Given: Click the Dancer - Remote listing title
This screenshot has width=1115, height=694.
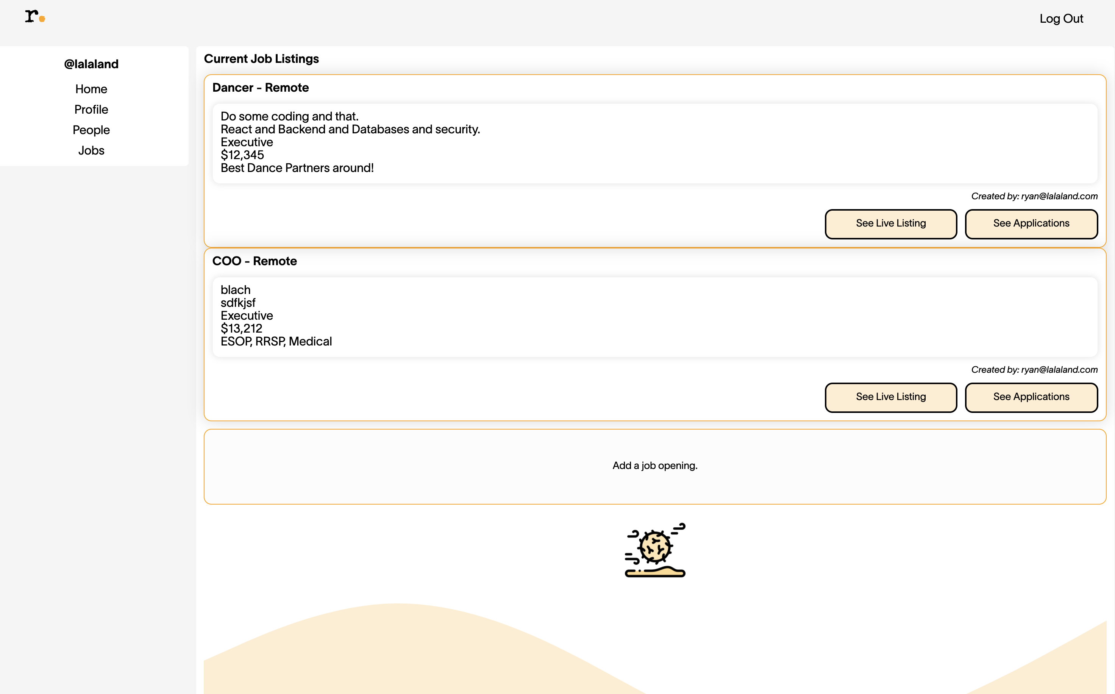Looking at the screenshot, I should pyautogui.click(x=260, y=88).
